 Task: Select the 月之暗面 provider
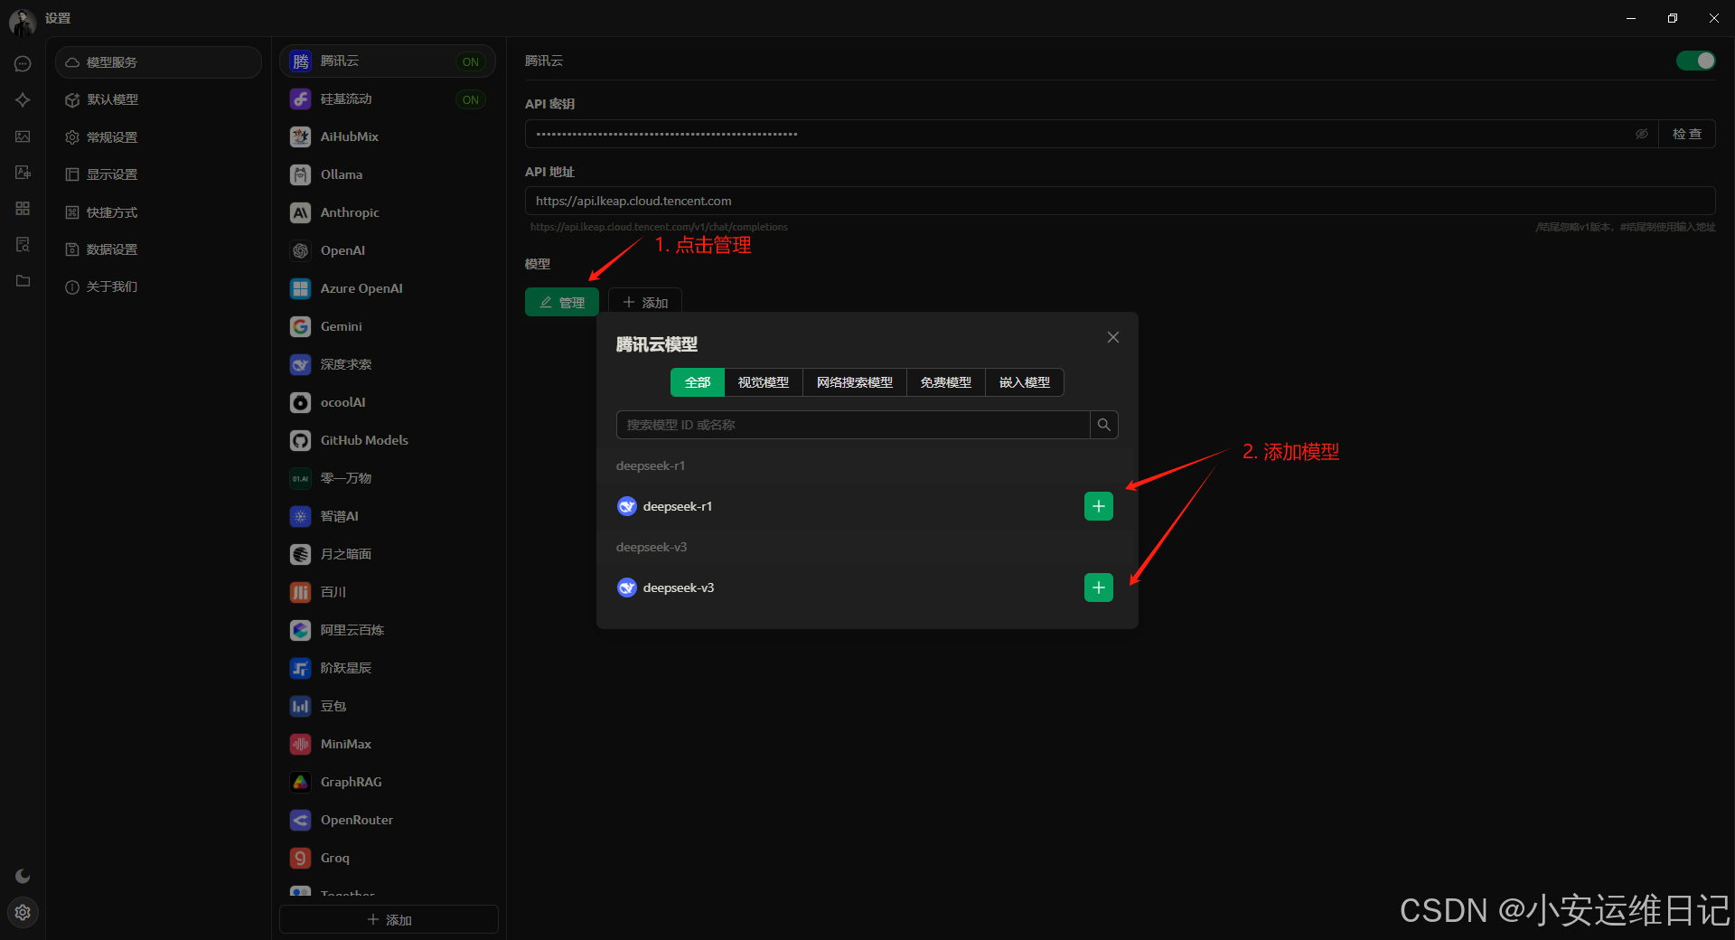point(387,554)
